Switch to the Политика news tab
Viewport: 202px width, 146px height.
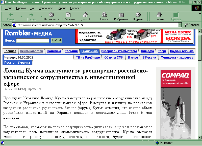click(54, 51)
